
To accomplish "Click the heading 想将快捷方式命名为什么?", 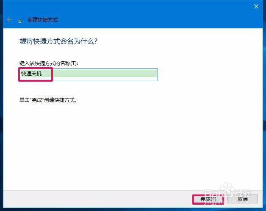I will (x=58, y=41).
